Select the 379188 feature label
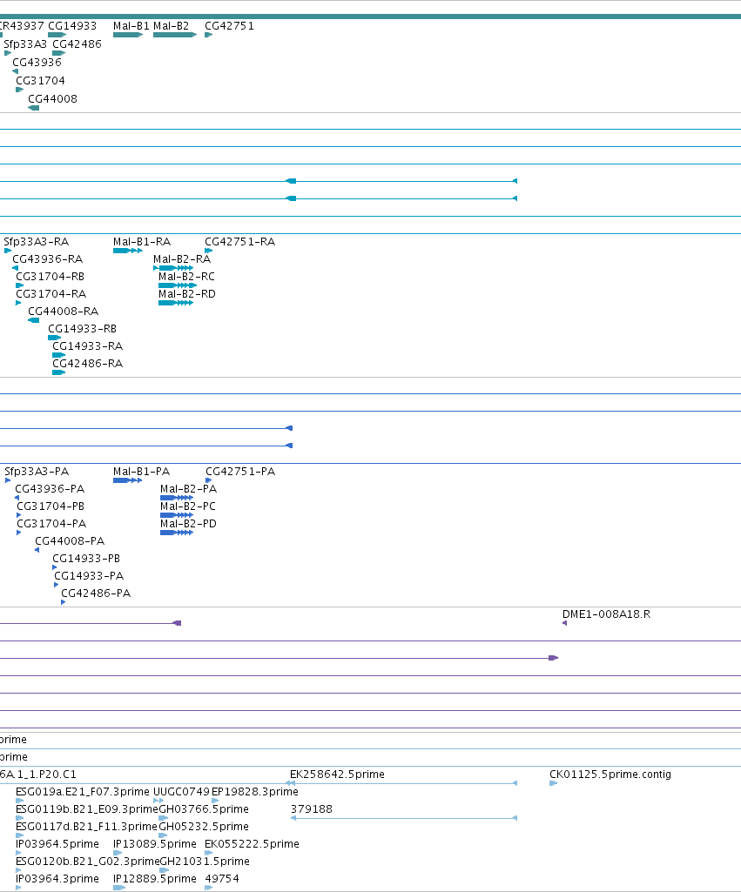 tap(312, 809)
